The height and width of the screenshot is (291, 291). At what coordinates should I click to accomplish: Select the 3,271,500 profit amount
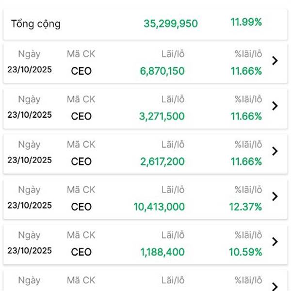click(x=162, y=116)
